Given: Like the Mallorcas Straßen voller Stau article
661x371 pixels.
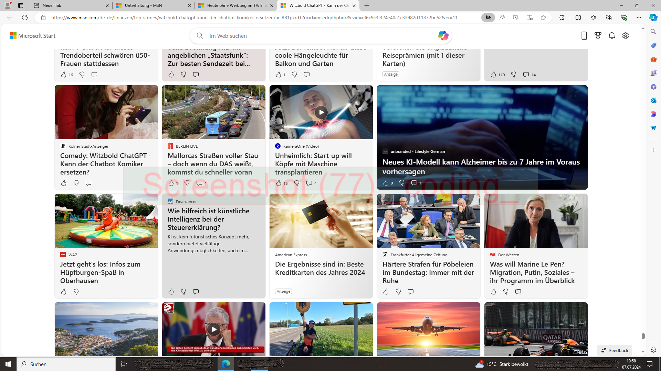Looking at the screenshot, I should click(171, 183).
